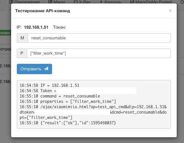Open X-Ray in background navbar
Image resolution: width=184 pixels, height=143 pixels.
pyautogui.click(x=82, y=2)
